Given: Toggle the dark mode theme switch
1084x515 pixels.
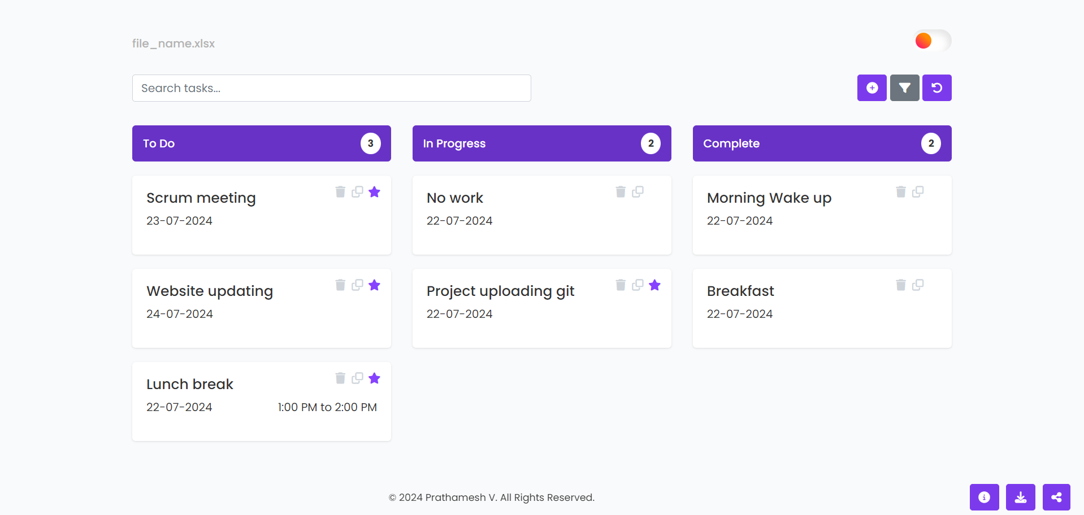Looking at the screenshot, I should click(932, 41).
